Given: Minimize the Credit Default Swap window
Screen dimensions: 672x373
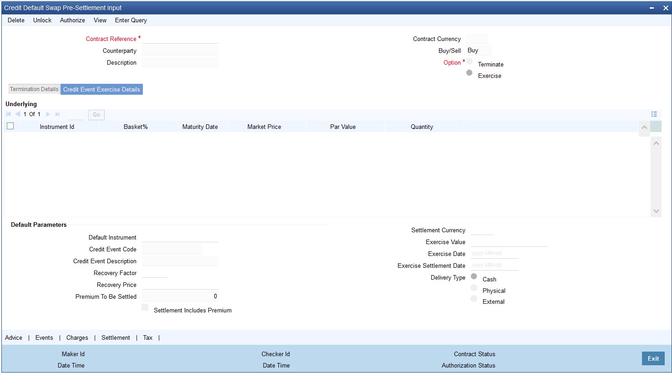Looking at the screenshot, I should coord(652,8).
